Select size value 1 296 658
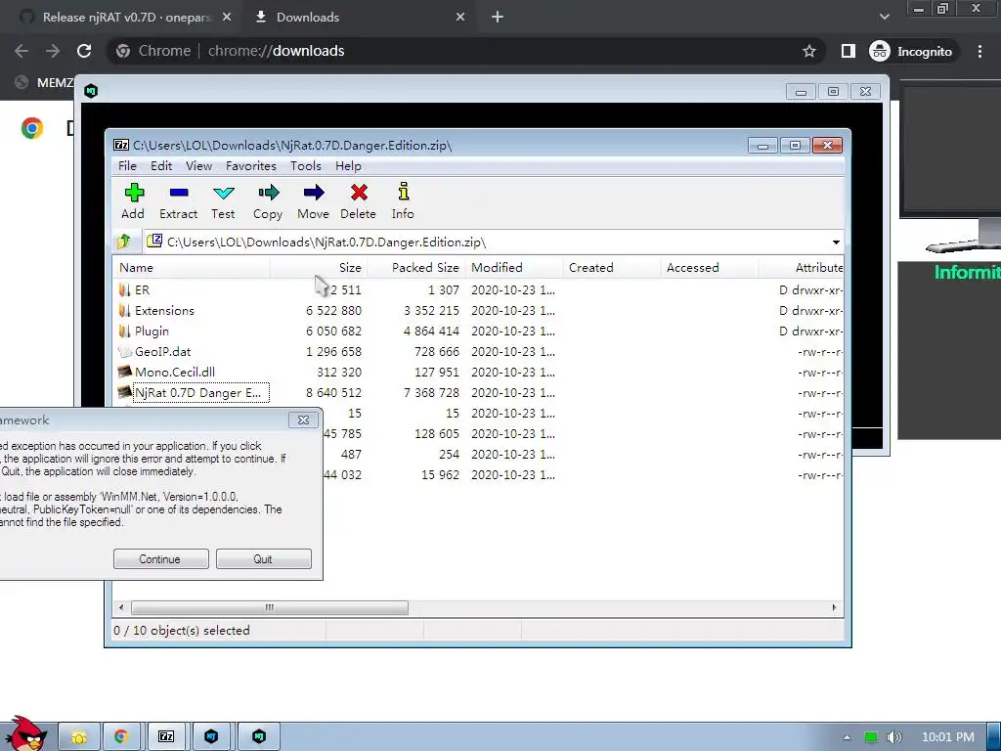The image size is (1001, 751). click(x=333, y=351)
